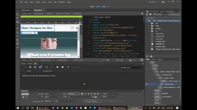Apply Bold formatting in Properties
Screen dimensions: 197x110
click(82, 94)
